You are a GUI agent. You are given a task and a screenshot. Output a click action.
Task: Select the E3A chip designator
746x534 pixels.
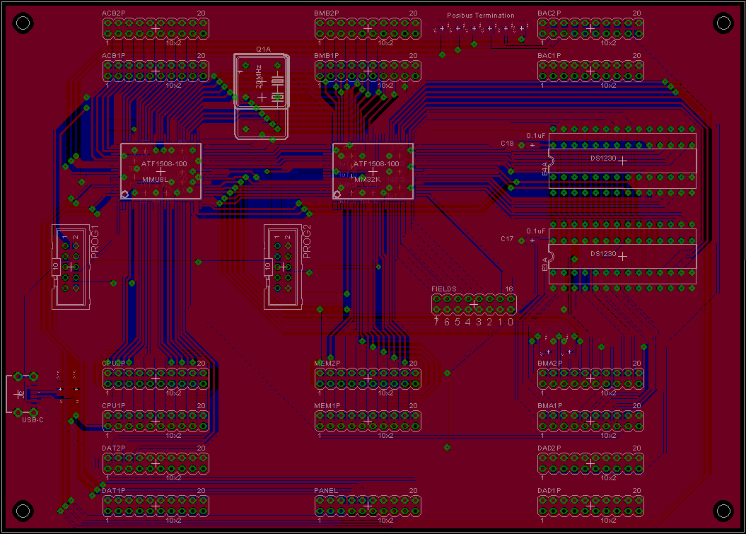[544, 265]
